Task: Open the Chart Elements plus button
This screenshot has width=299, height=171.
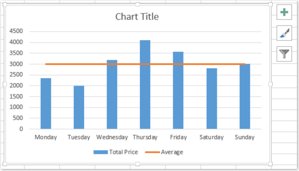Action: [x=284, y=12]
